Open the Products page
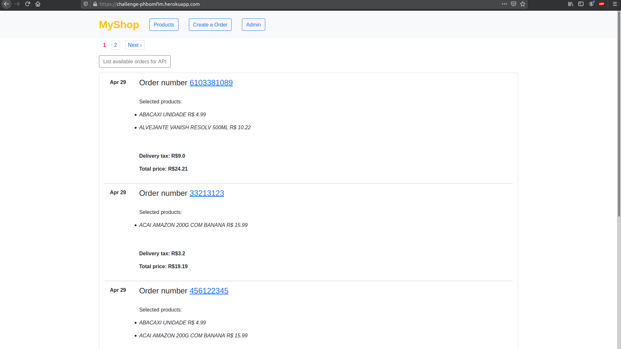The width and height of the screenshot is (621, 349). [164, 25]
